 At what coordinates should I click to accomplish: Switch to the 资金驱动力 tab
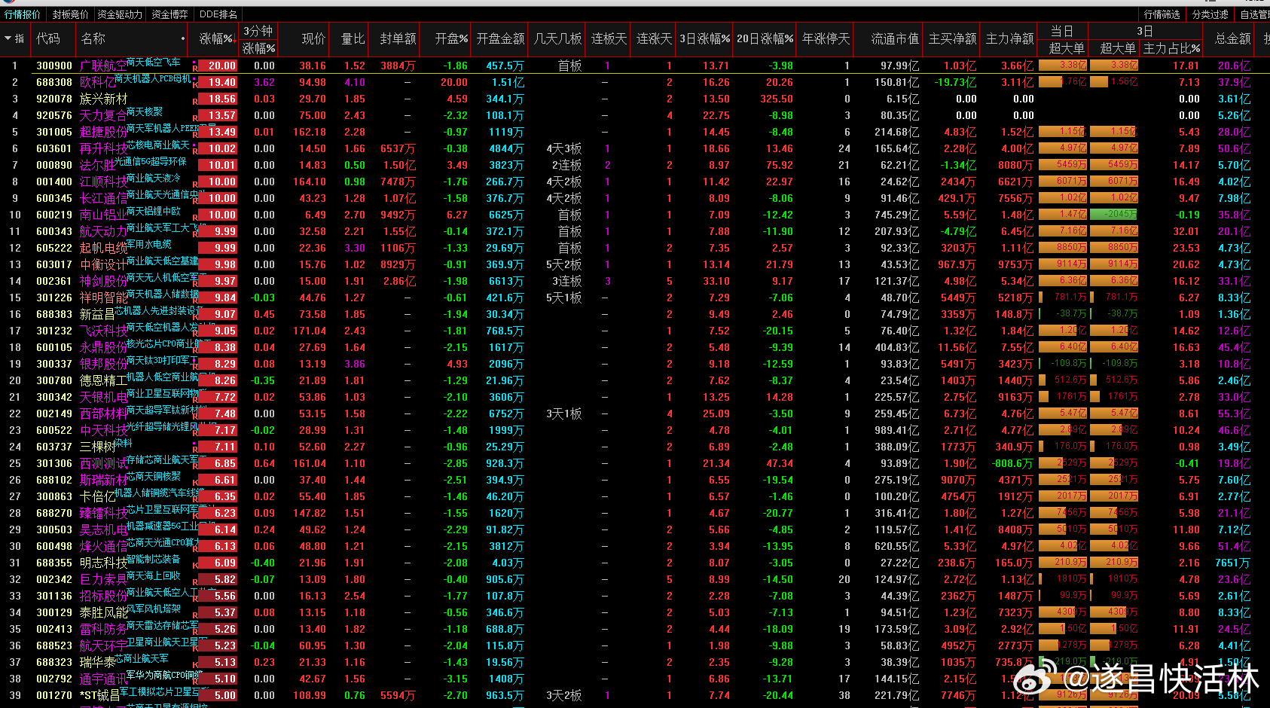coord(120,14)
